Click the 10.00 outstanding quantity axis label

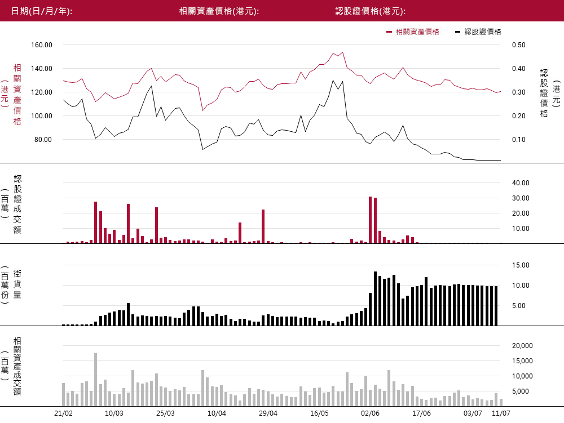pos(521,286)
